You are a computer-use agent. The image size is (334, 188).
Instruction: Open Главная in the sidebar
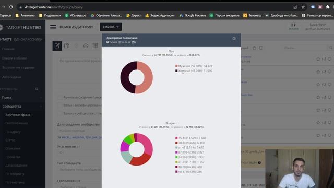pyautogui.click(x=8, y=49)
